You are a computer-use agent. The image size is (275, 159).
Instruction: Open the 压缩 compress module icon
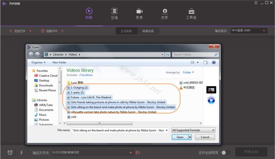pyautogui.click(x=114, y=11)
